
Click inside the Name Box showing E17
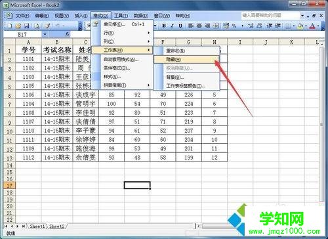(x=22, y=34)
